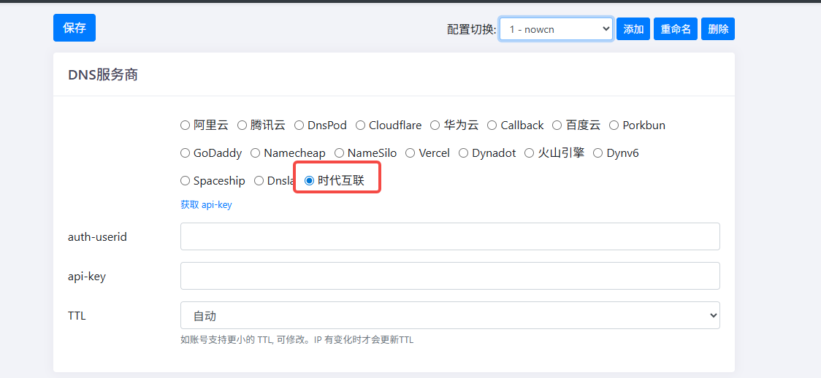Expand the TTL 自动 dropdown
Screen dimensions: 821x378
tap(450, 315)
